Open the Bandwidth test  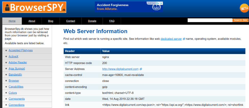tap(15, 74)
